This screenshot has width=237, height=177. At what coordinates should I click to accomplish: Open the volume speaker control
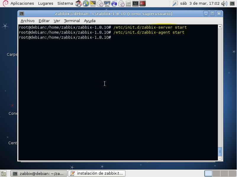pos(224,4)
